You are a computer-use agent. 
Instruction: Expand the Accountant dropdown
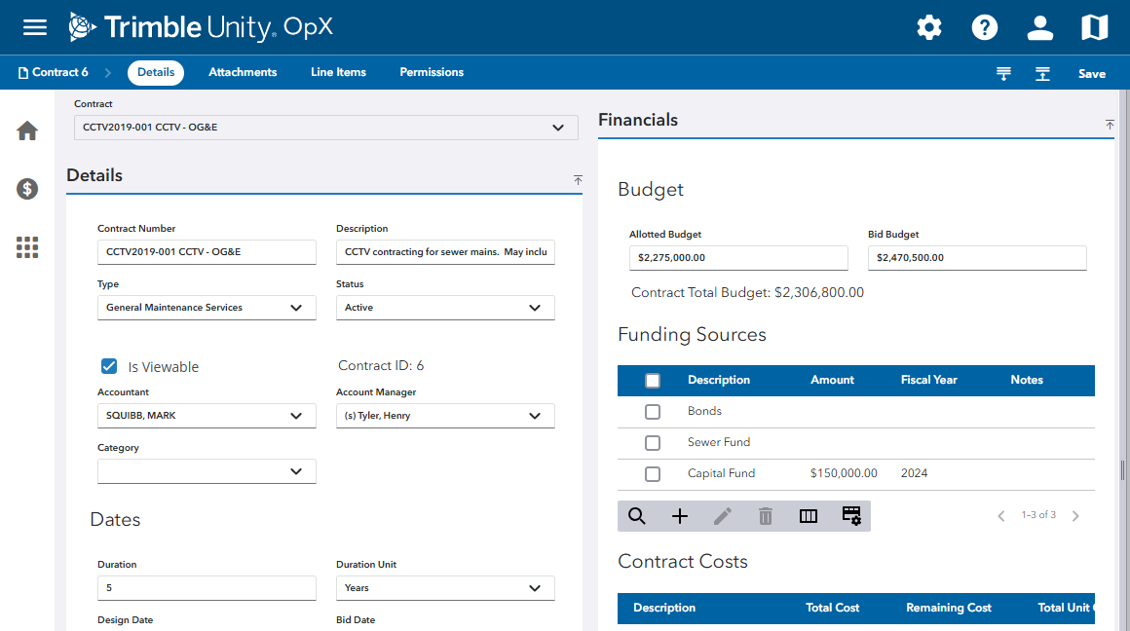pyautogui.click(x=207, y=416)
